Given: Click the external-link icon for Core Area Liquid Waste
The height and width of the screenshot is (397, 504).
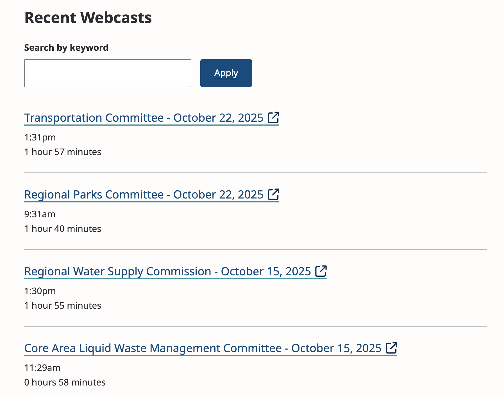Looking at the screenshot, I should click(x=392, y=348).
